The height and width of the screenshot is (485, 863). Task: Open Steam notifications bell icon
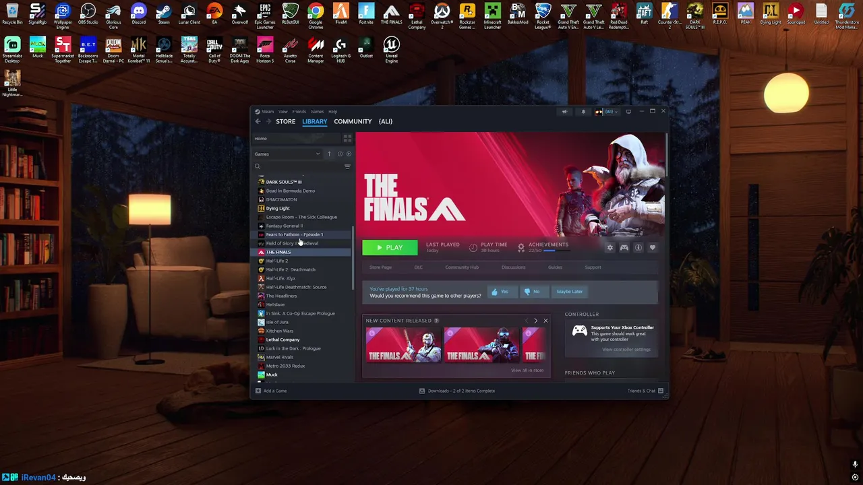coord(583,112)
